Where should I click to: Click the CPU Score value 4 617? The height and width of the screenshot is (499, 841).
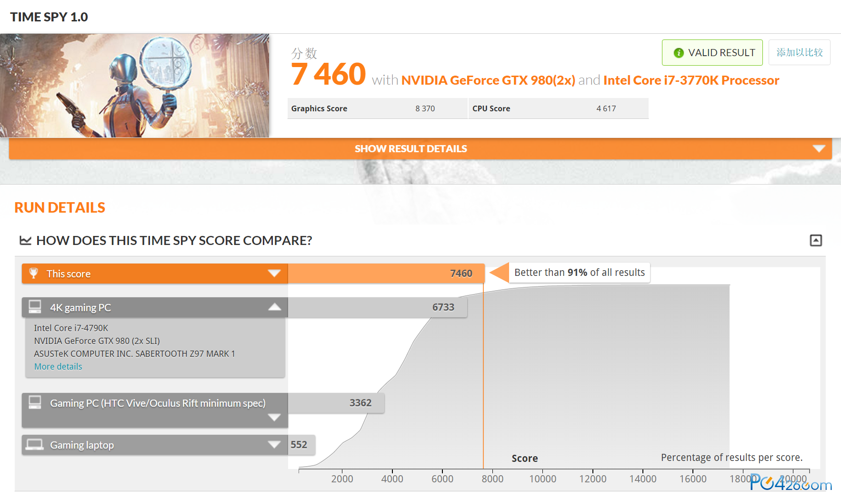pos(606,108)
